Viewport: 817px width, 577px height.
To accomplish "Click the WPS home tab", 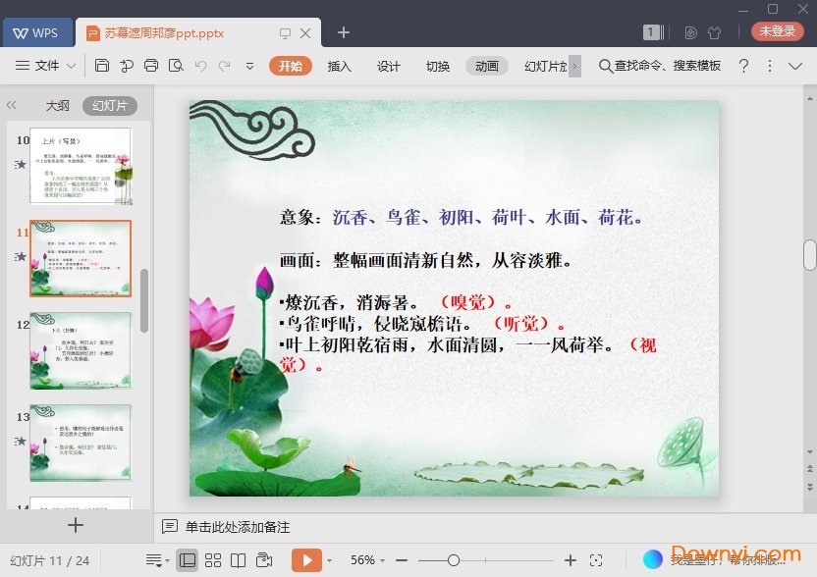I will (x=37, y=32).
